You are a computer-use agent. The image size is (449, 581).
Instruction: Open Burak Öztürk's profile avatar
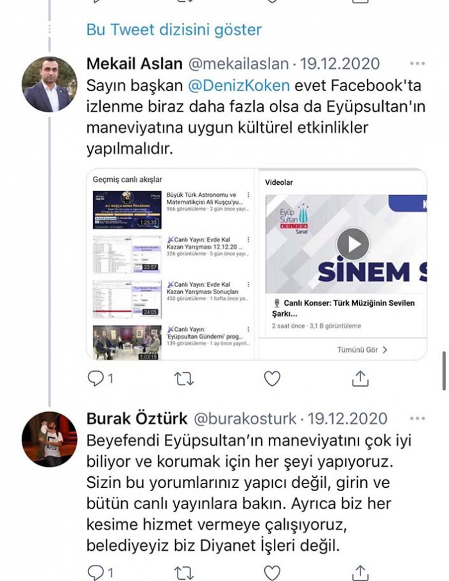[x=49, y=439]
